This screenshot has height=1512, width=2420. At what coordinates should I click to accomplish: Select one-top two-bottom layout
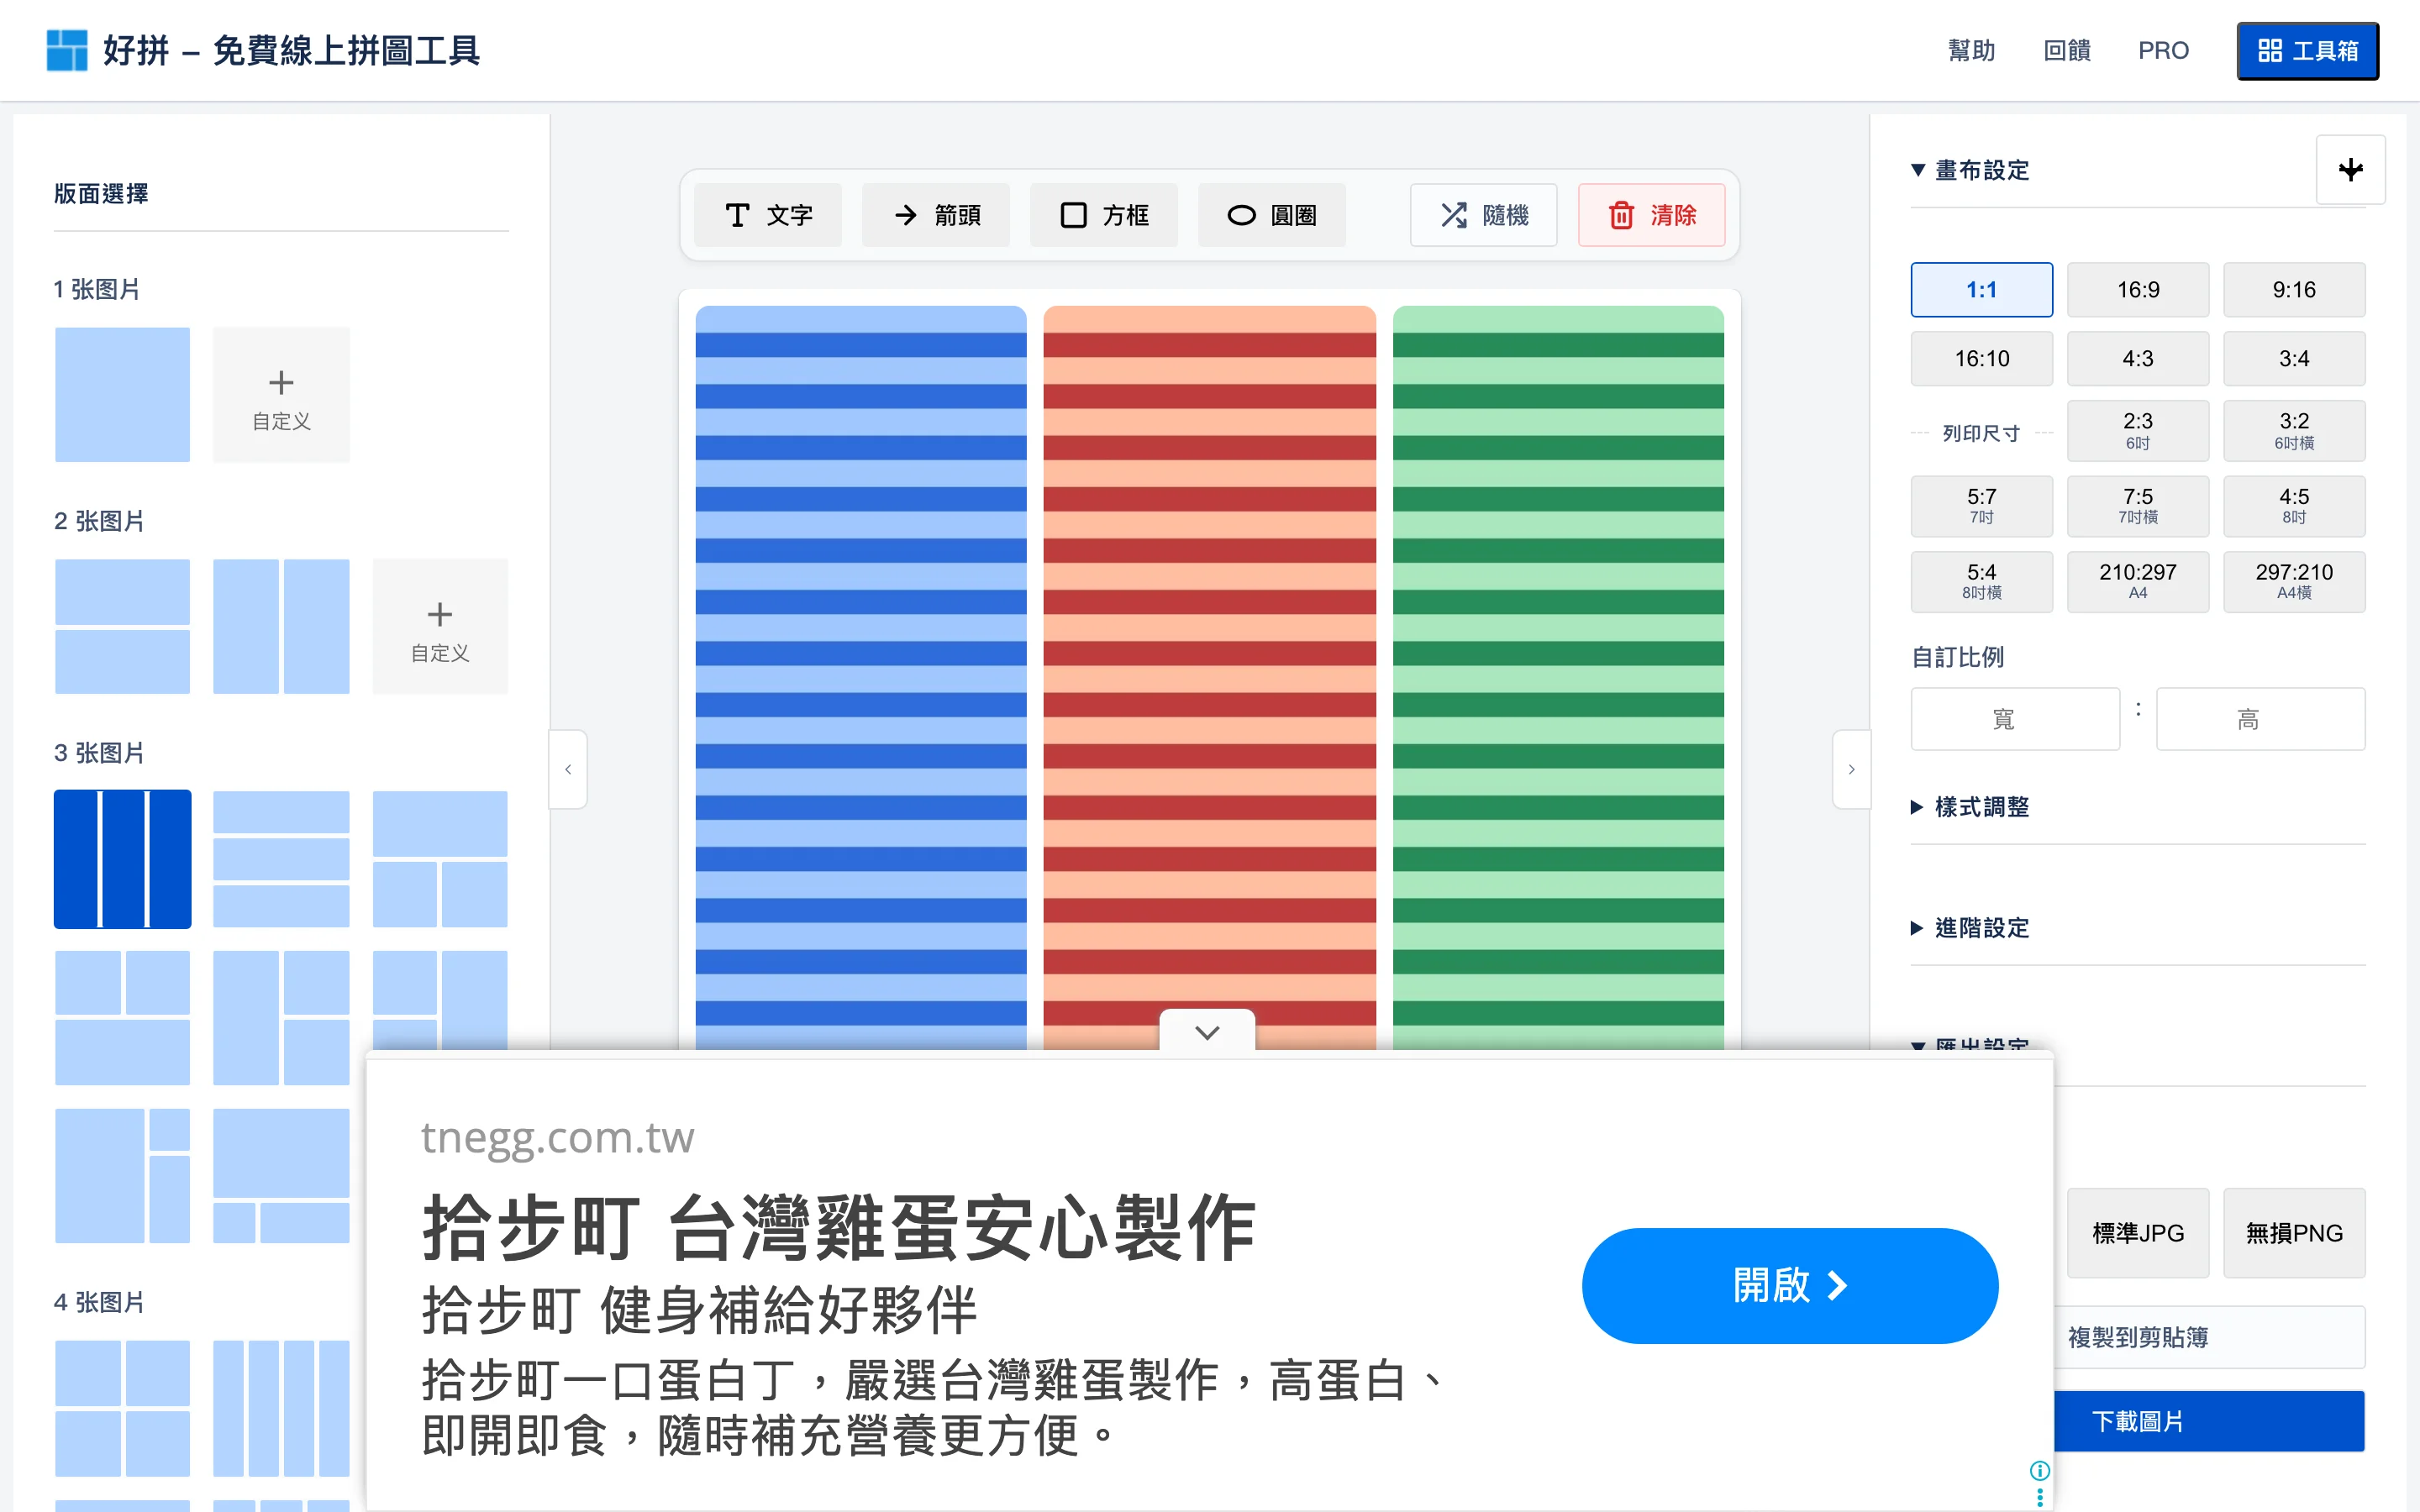tap(440, 859)
